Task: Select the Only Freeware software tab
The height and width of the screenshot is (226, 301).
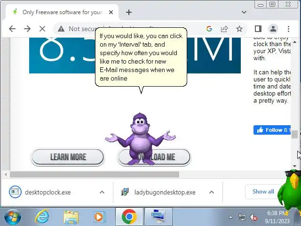Action: pyautogui.click(x=62, y=12)
